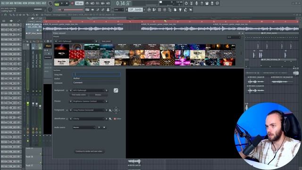
Task: Select the Main tab in the mixer
Action: pyautogui.click(x=48, y=46)
